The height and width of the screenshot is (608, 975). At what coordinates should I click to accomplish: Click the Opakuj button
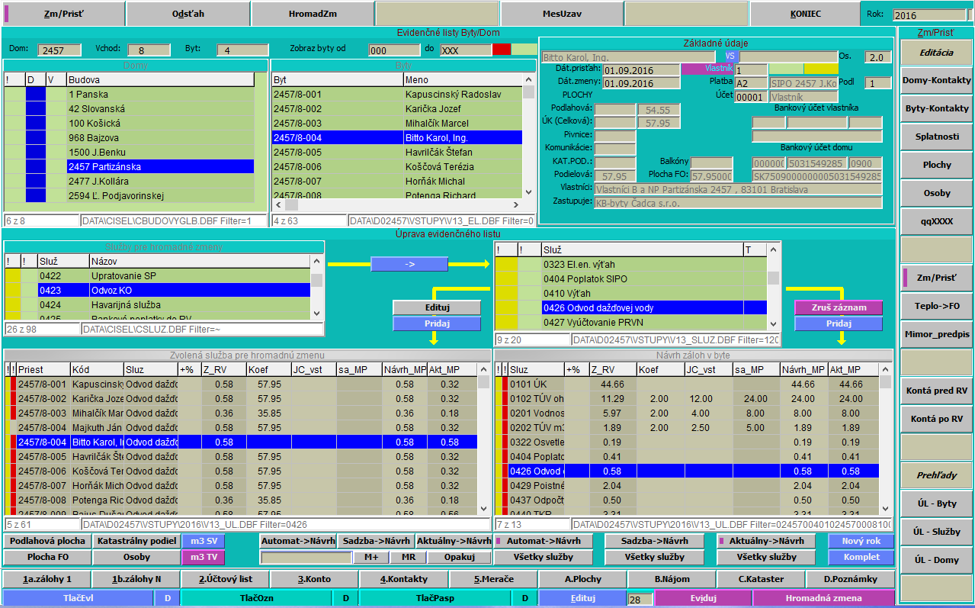[460, 557]
